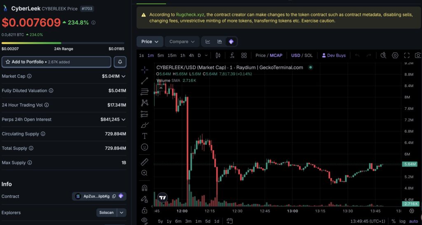Switch chart currency to SOL

(x=308, y=55)
